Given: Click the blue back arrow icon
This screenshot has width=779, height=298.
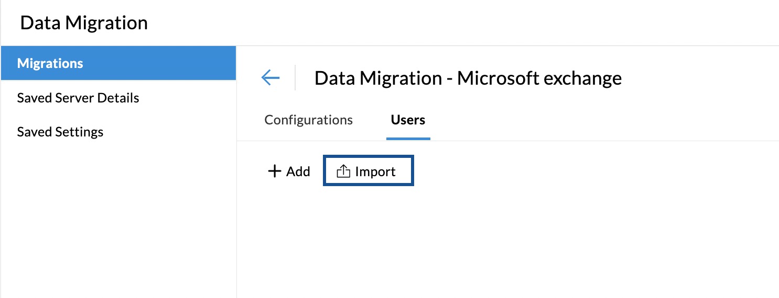Looking at the screenshot, I should tap(271, 78).
